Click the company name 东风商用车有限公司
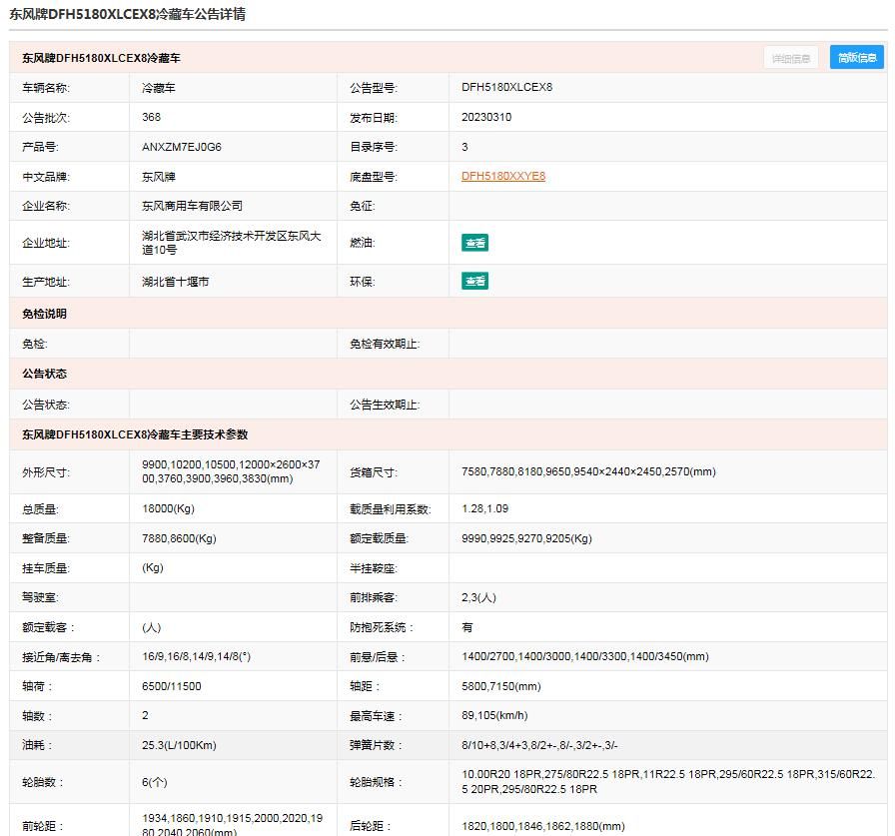This screenshot has height=836, width=895. click(x=193, y=206)
